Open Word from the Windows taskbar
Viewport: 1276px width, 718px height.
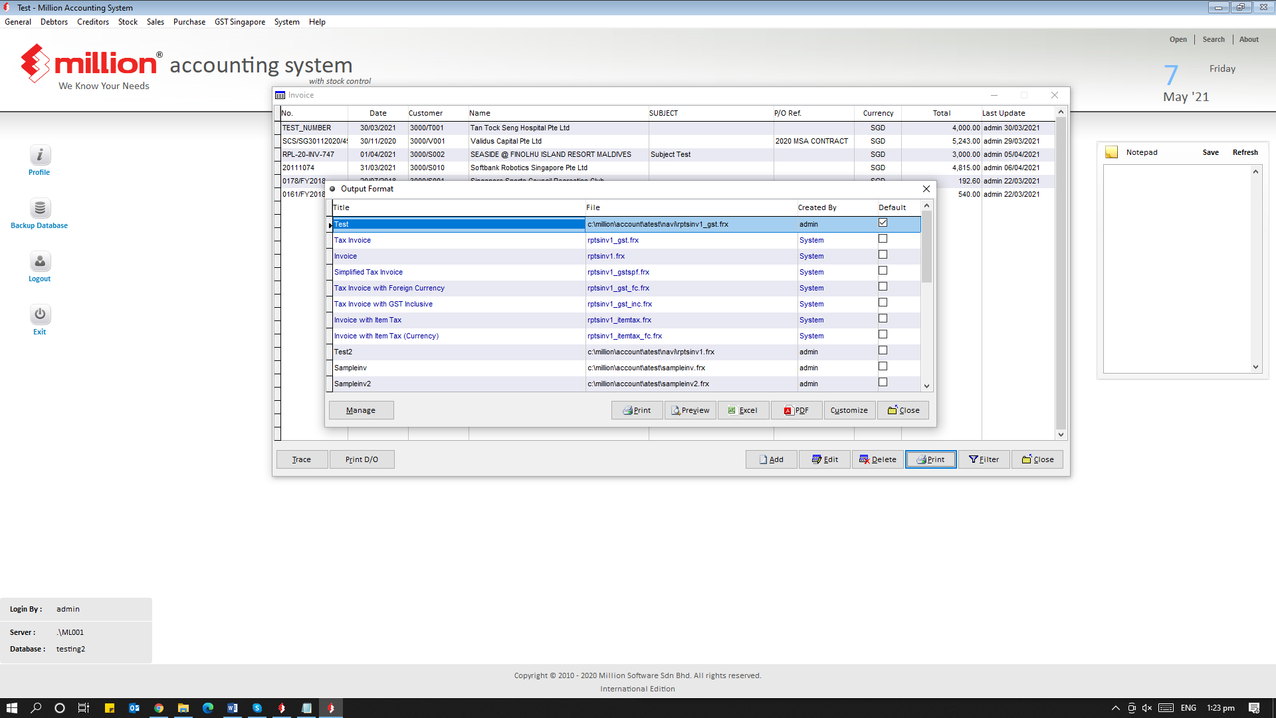tap(233, 708)
